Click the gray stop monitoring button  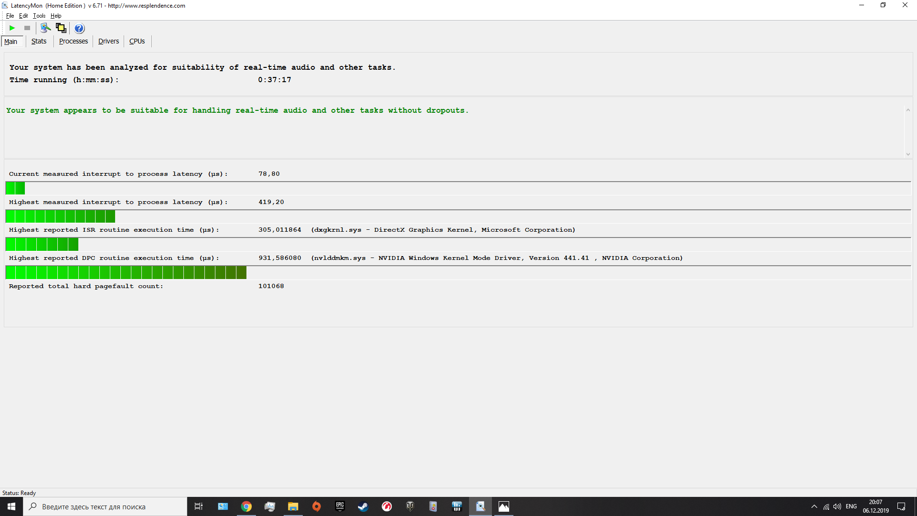27,28
